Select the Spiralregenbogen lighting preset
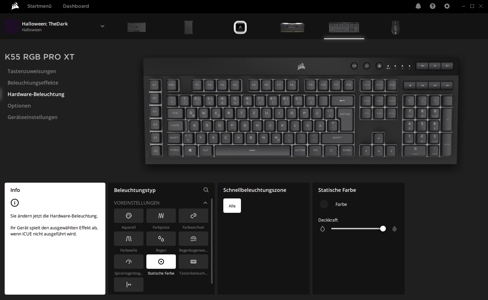The width and height of the screenshot is (488, 300). 129,262
